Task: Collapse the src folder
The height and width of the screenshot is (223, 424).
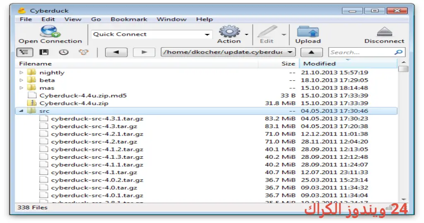Action: point(22,111)
